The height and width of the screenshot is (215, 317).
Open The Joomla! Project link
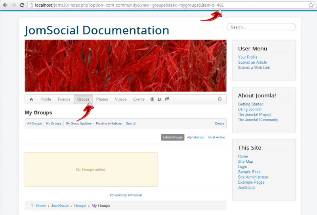[254, 114]
